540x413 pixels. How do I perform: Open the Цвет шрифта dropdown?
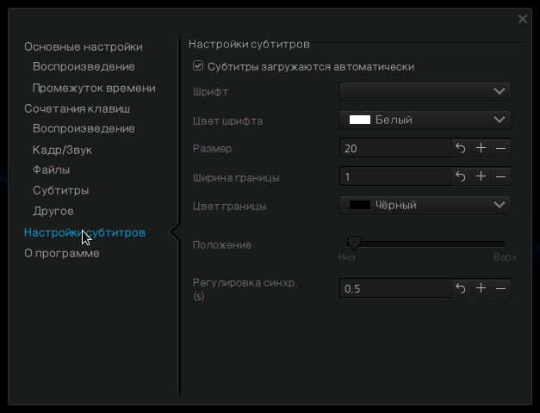tap(425, 120)
